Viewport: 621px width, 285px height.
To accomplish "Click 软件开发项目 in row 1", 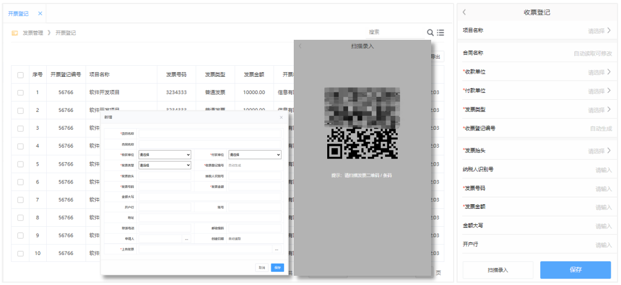I will point(104,92).
